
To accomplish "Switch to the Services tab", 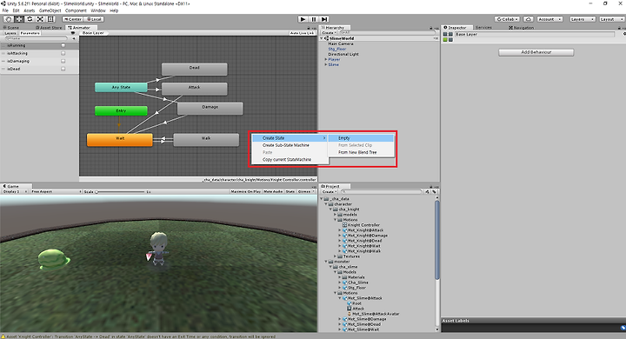I will coord(483,28).
